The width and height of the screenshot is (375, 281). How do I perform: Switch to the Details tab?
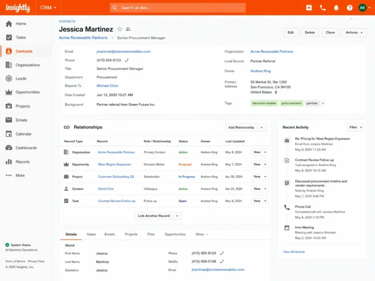[x=71, y=234]
